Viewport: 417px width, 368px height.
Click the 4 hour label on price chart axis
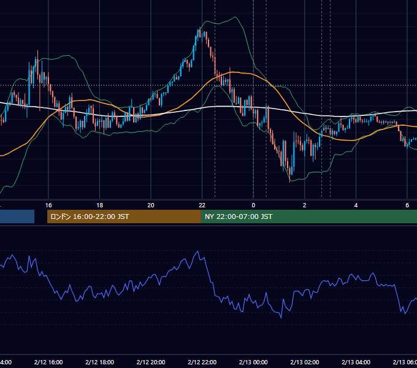356,205
